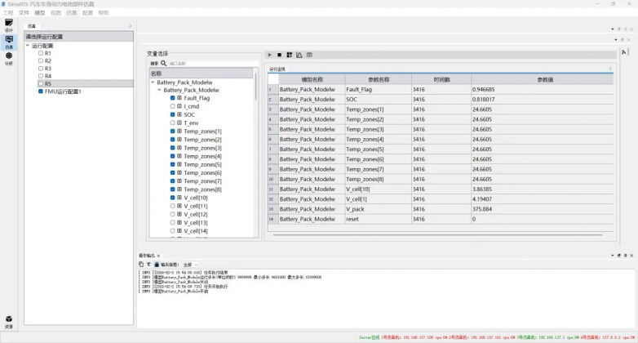638x343 pixels.
Task: Collapse the 运行配置 tree node
Action: pyautogui.click(x=28, y=46)
